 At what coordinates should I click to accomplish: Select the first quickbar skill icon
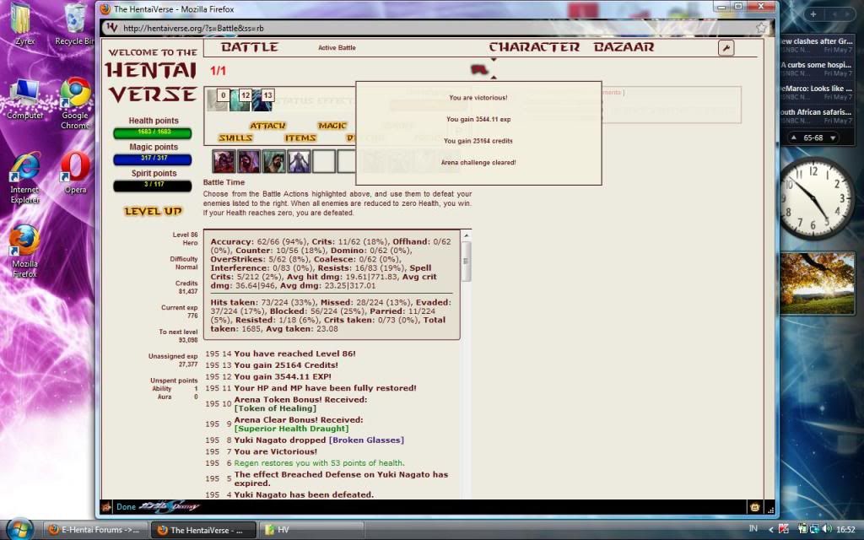tap(224, 162)
